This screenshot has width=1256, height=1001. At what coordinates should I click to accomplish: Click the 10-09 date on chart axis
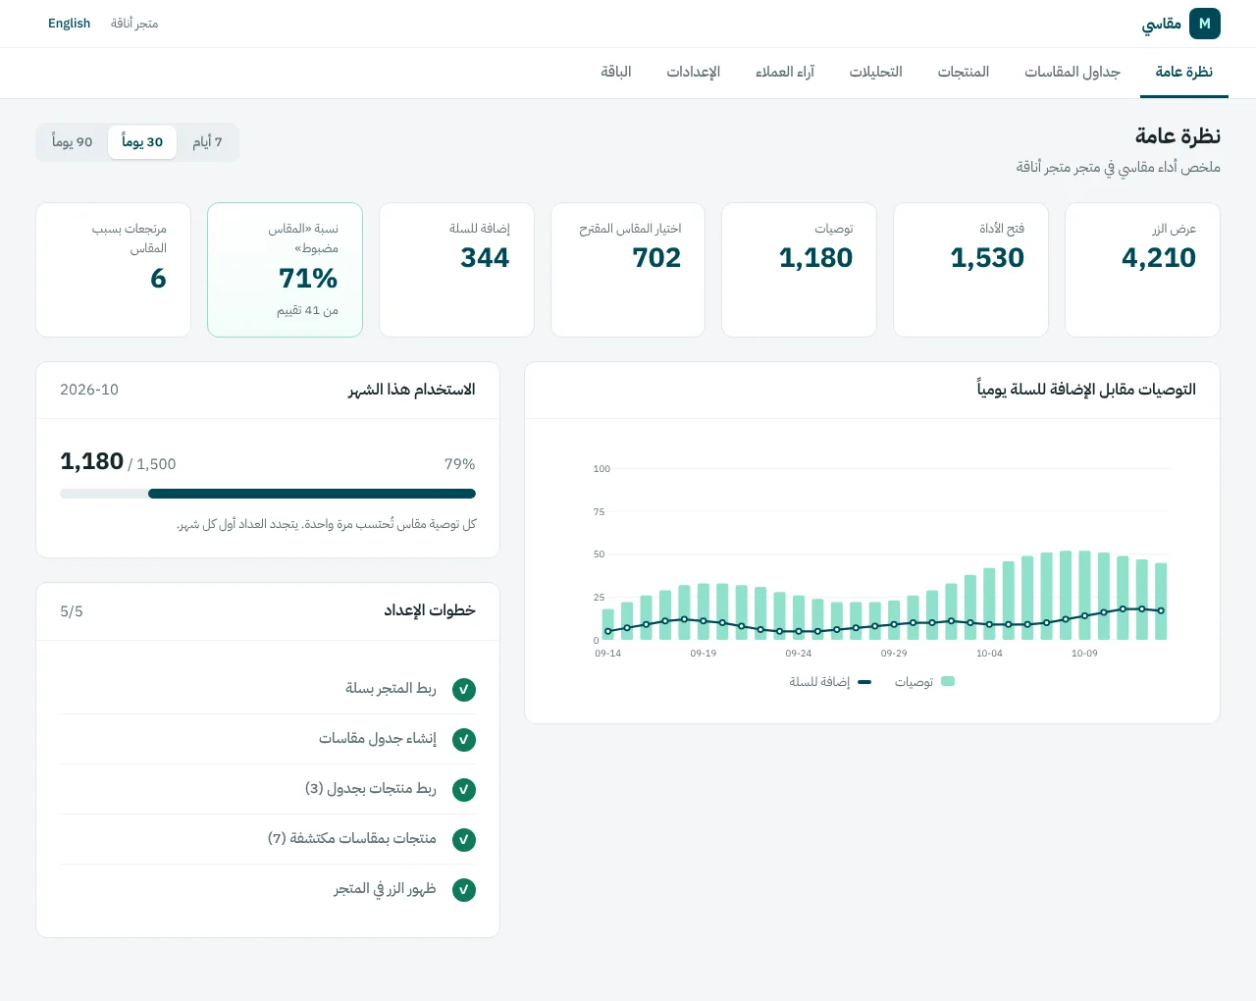click(1084, 654)
